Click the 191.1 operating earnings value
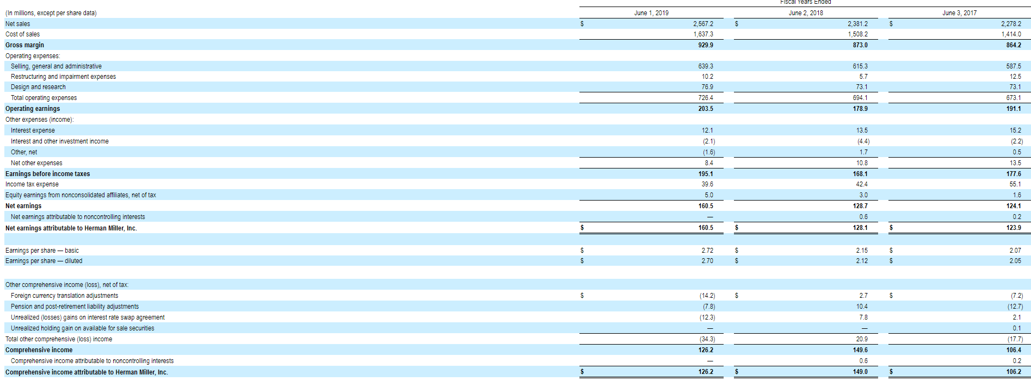This screenshot has width=1031, height=381. pyautogui.click(x=1014, y=109)
